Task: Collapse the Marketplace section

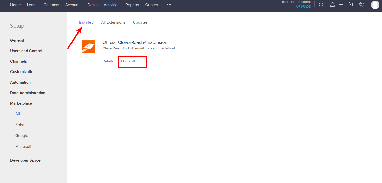Action: (x=21, y=103)
